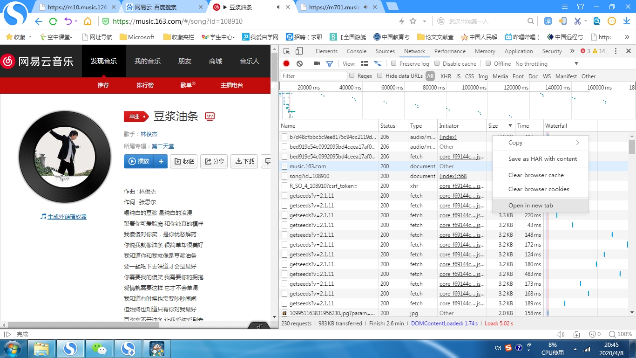This screenshot has width=636, height=358.
Task: Switch to the Console tab
Action: pos(357,51)
